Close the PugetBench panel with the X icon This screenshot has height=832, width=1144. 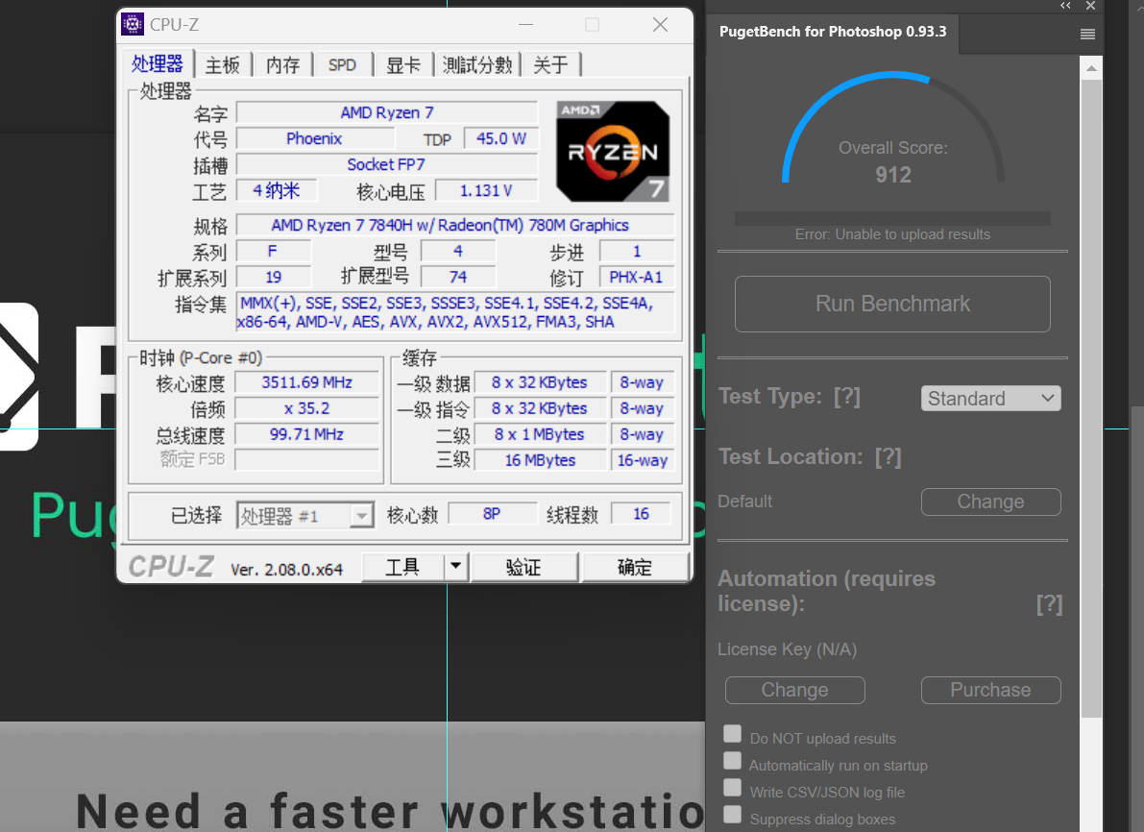pyautogui.click(x=1090, y=6)
